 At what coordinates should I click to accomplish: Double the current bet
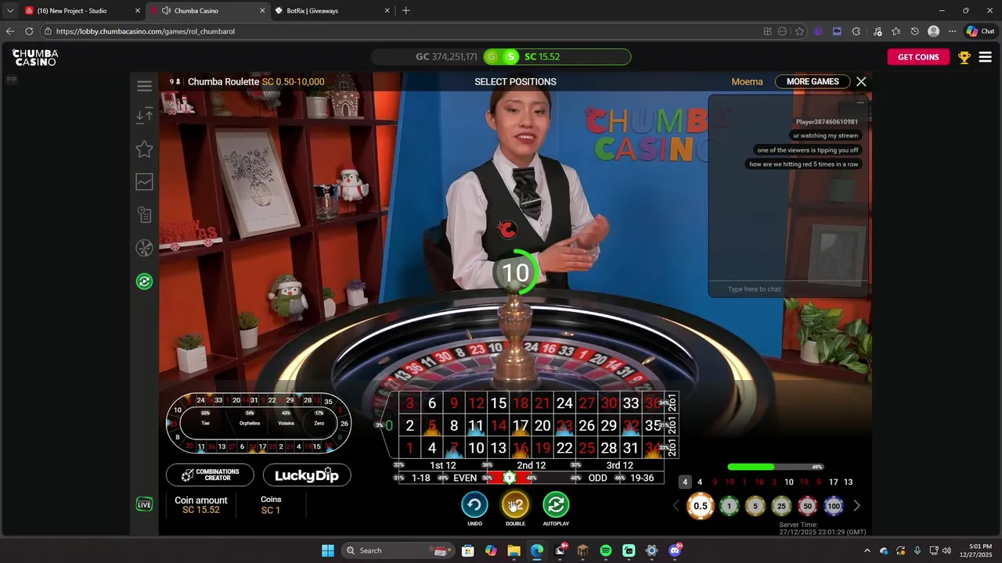515,505
